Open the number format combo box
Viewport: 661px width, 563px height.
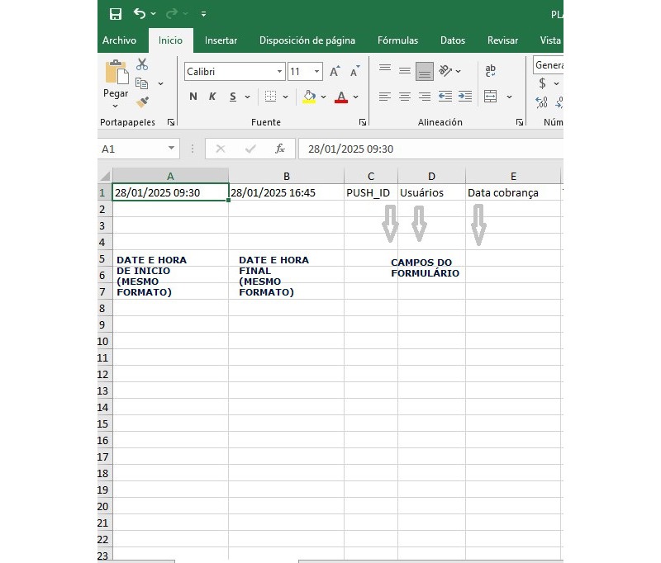pyautogui.click(x=549, y=65)
